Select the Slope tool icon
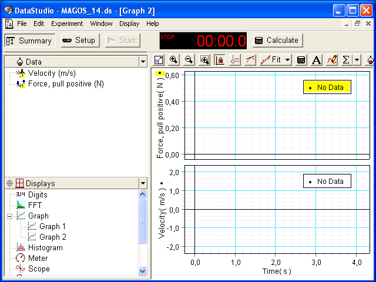This screenshot has width=376, height=282. (x=250, y=60)
